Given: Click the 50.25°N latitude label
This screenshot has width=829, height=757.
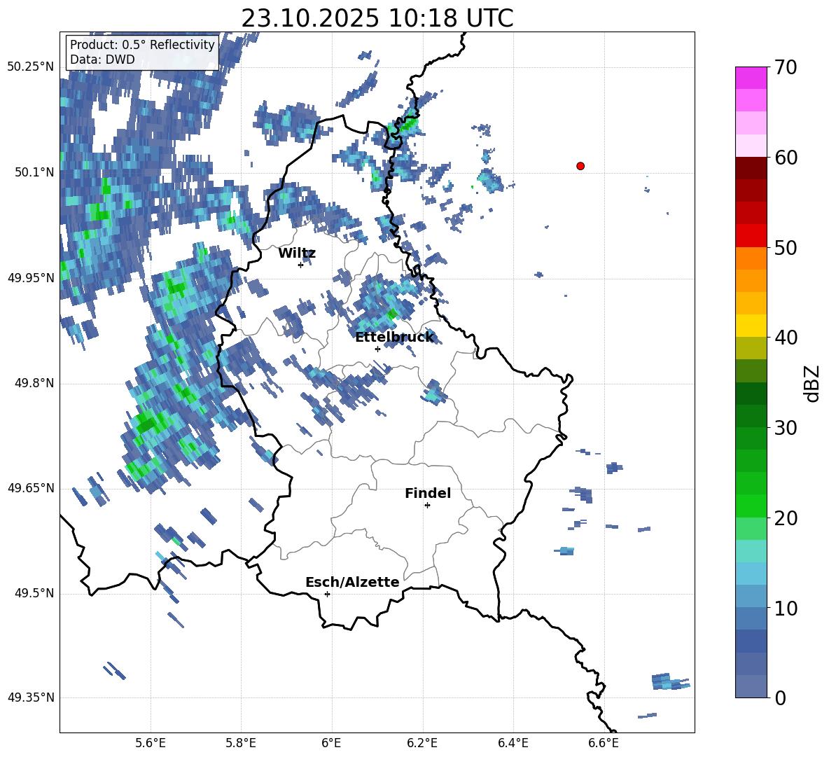Looking at the screenshot, I should [31, 67].
